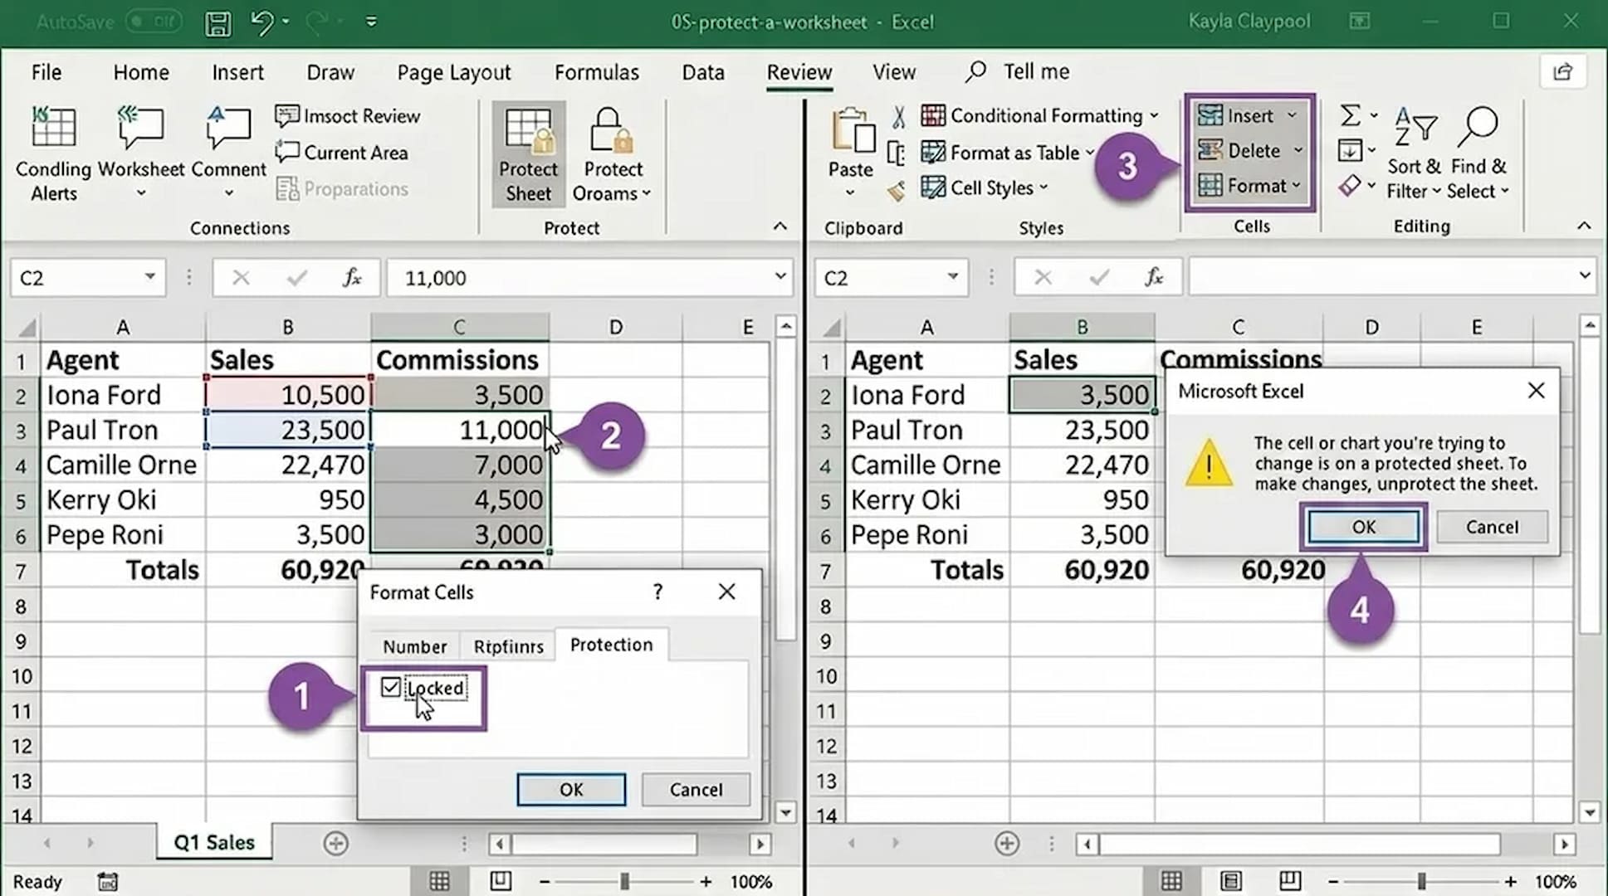Click the Comnent icon in ribbon
Image resolution: width=1608 pixels, height=896 pixels.
point(228,127)
